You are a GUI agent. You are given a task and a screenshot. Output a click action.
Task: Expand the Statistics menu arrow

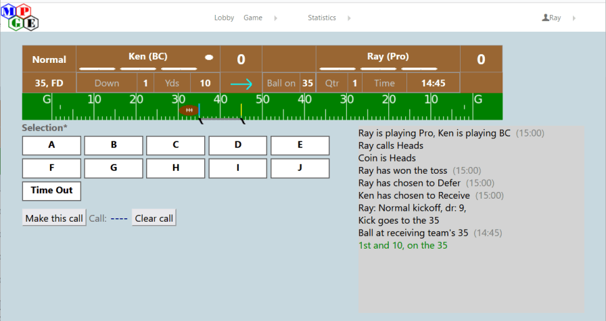click(x=349, y=18)
